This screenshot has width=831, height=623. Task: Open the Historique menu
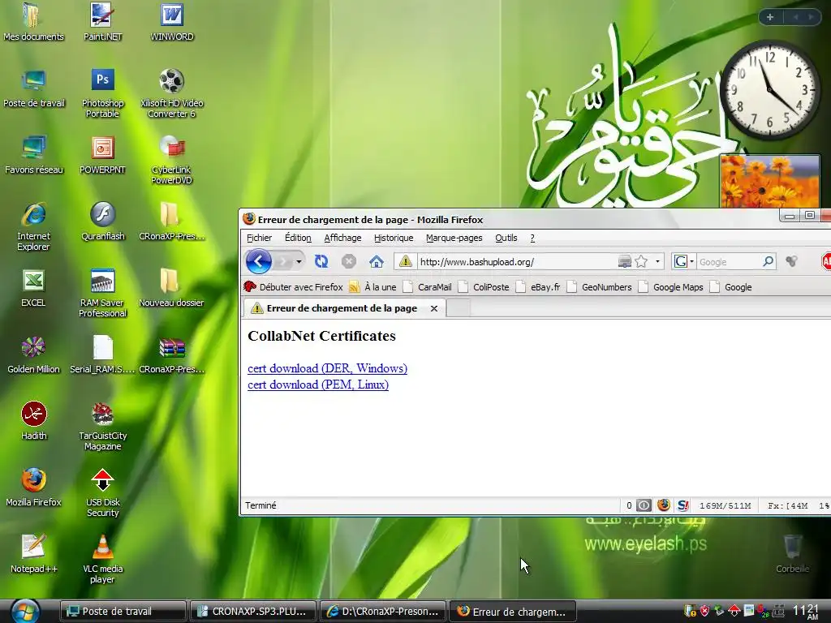(394, 238)
